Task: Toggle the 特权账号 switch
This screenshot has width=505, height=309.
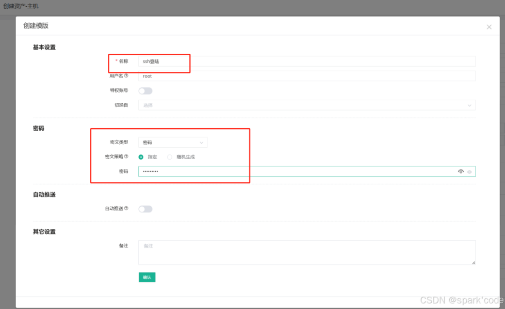Action: pyautogui.click(x=145, y=91)
